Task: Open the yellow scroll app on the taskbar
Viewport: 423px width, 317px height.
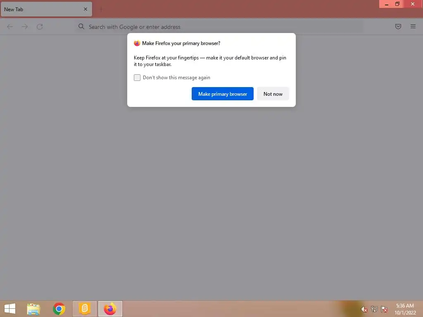Action: pyautogui.click(x=84, y=309)
